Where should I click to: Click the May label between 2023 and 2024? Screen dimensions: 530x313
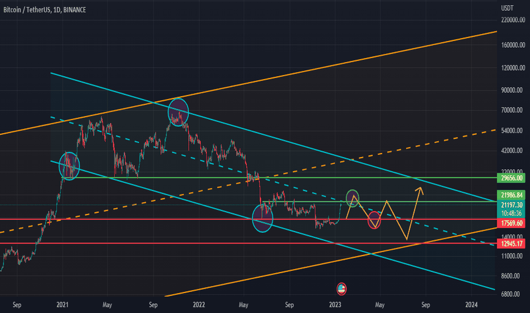click(x=380, y=305)
